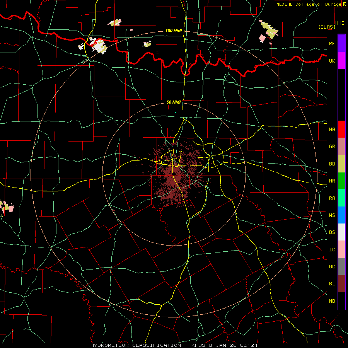This screenshot has width=348, height=348.
Task: Click the dark brown BI legend swatch
Action: pyautogui.click(x=341, y=284)
